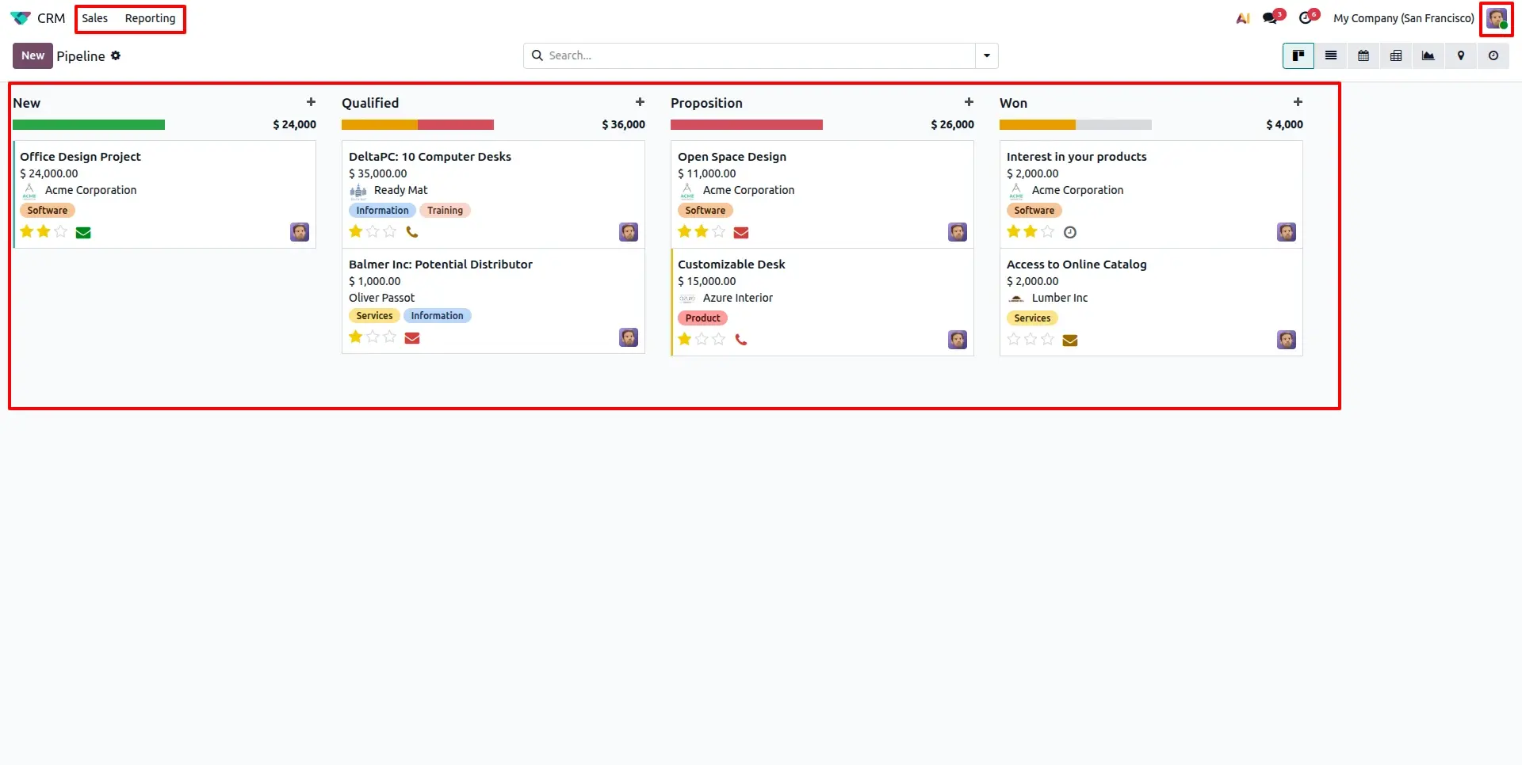Click the search magnifier icon
The width and height of the screenshot is (1522, 765).
tap(537, 55)
